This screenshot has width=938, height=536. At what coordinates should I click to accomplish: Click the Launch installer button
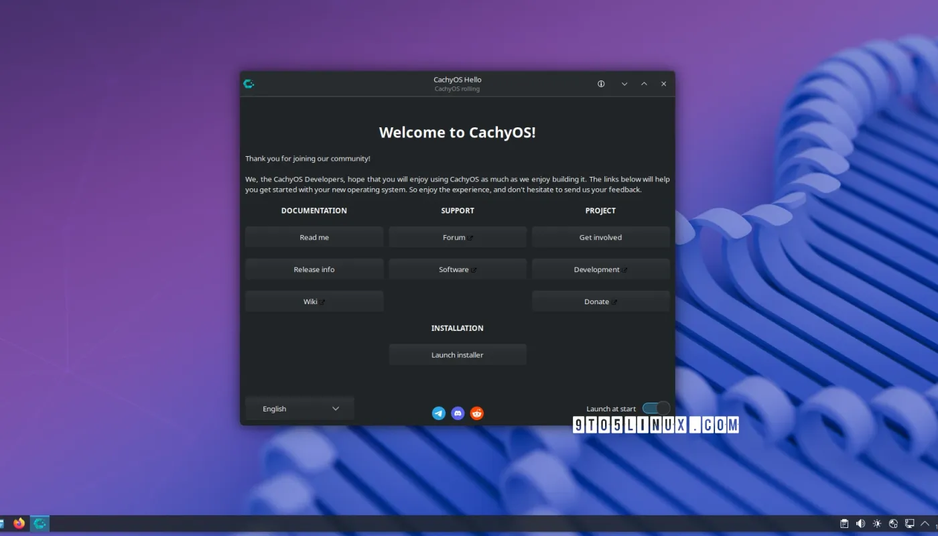tap(458, 355)
